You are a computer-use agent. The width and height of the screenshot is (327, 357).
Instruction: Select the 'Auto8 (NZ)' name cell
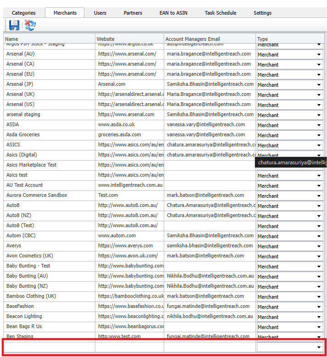[x=49, y=215]
